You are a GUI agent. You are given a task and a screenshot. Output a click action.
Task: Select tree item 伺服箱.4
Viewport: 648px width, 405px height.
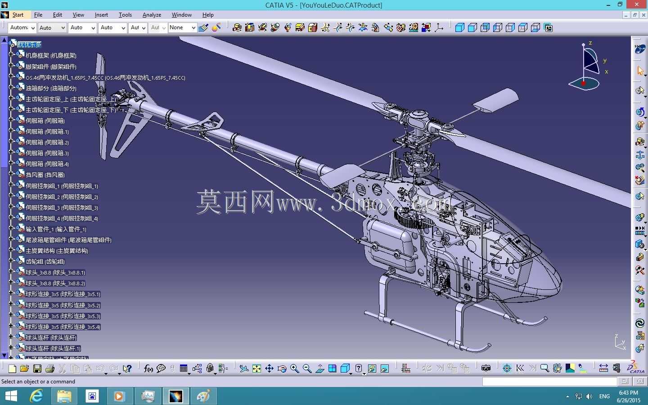(x=47, y=164)
